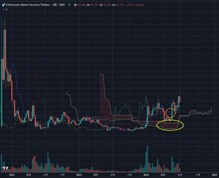Image resolution: width=219 pixels, height=178 pixels.
Task: Click the change value −3.975 (−12.95%)
Action: [x=134, y=5]
